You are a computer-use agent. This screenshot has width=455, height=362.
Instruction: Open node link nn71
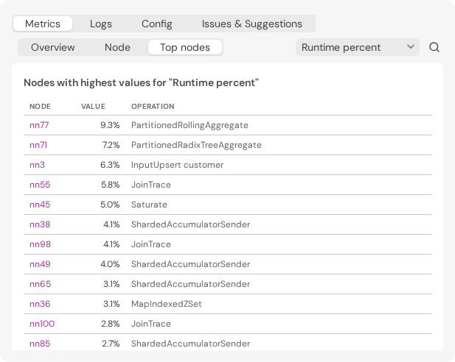[38, 145]
